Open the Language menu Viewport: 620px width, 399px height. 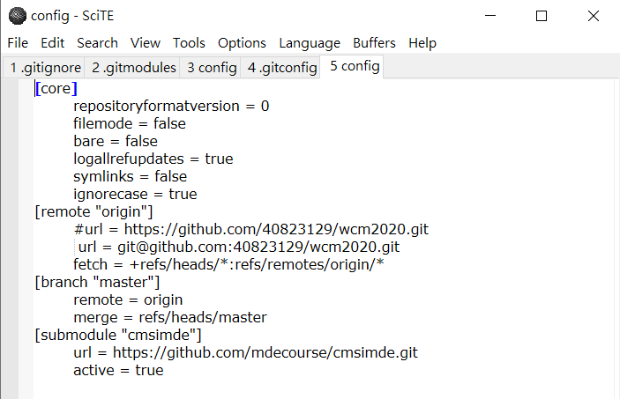310,42
